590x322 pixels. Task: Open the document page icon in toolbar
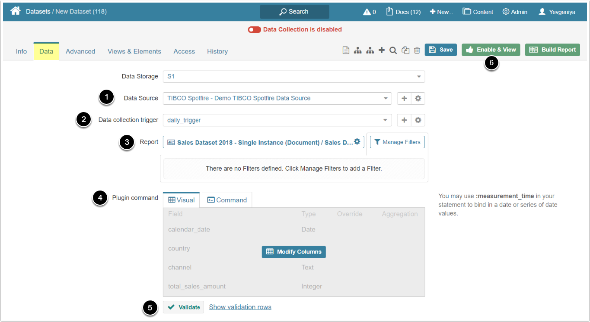tap(346, 50)
